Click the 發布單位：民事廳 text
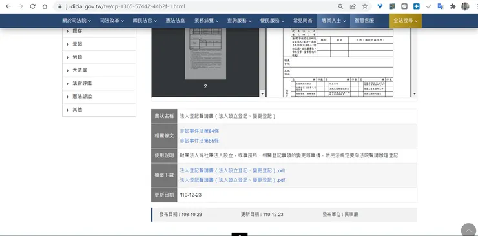This screenshot has width=478, height=236. pyautogui.click(x=340, y=215)
